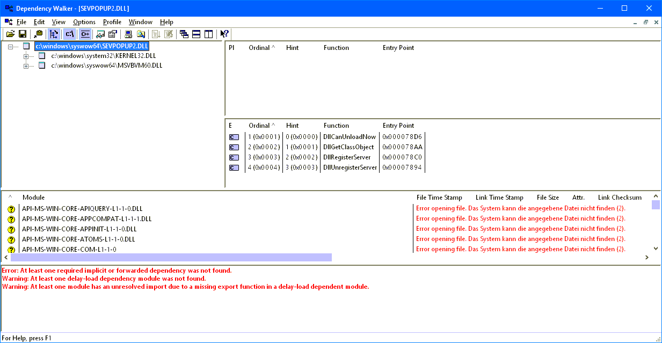The image size is (662, 343).
Task: Click the Cascade windows icon
Action: click(x=184, y=34)
